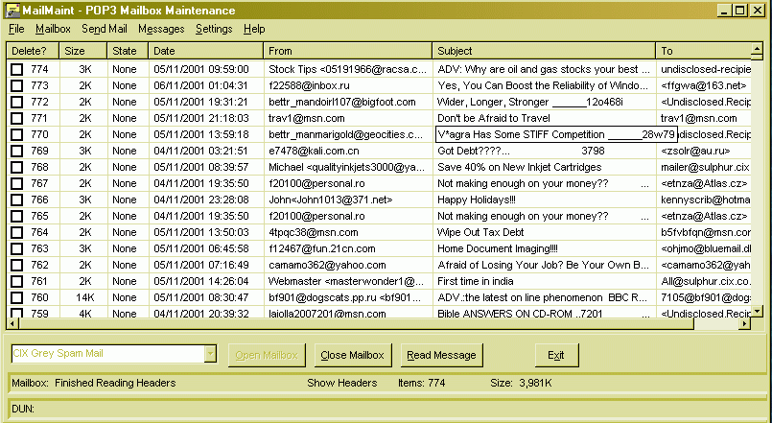Image resolution: width=772 pixels, height=423 pixels.
Task: Expand the CIX Grey Spam Mail dropdown
Action: pos(210,354)
